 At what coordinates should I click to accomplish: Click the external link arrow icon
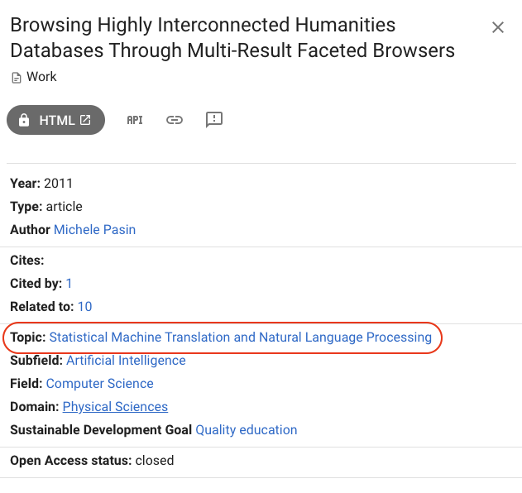pyautogui.click(x=85, y=120)
